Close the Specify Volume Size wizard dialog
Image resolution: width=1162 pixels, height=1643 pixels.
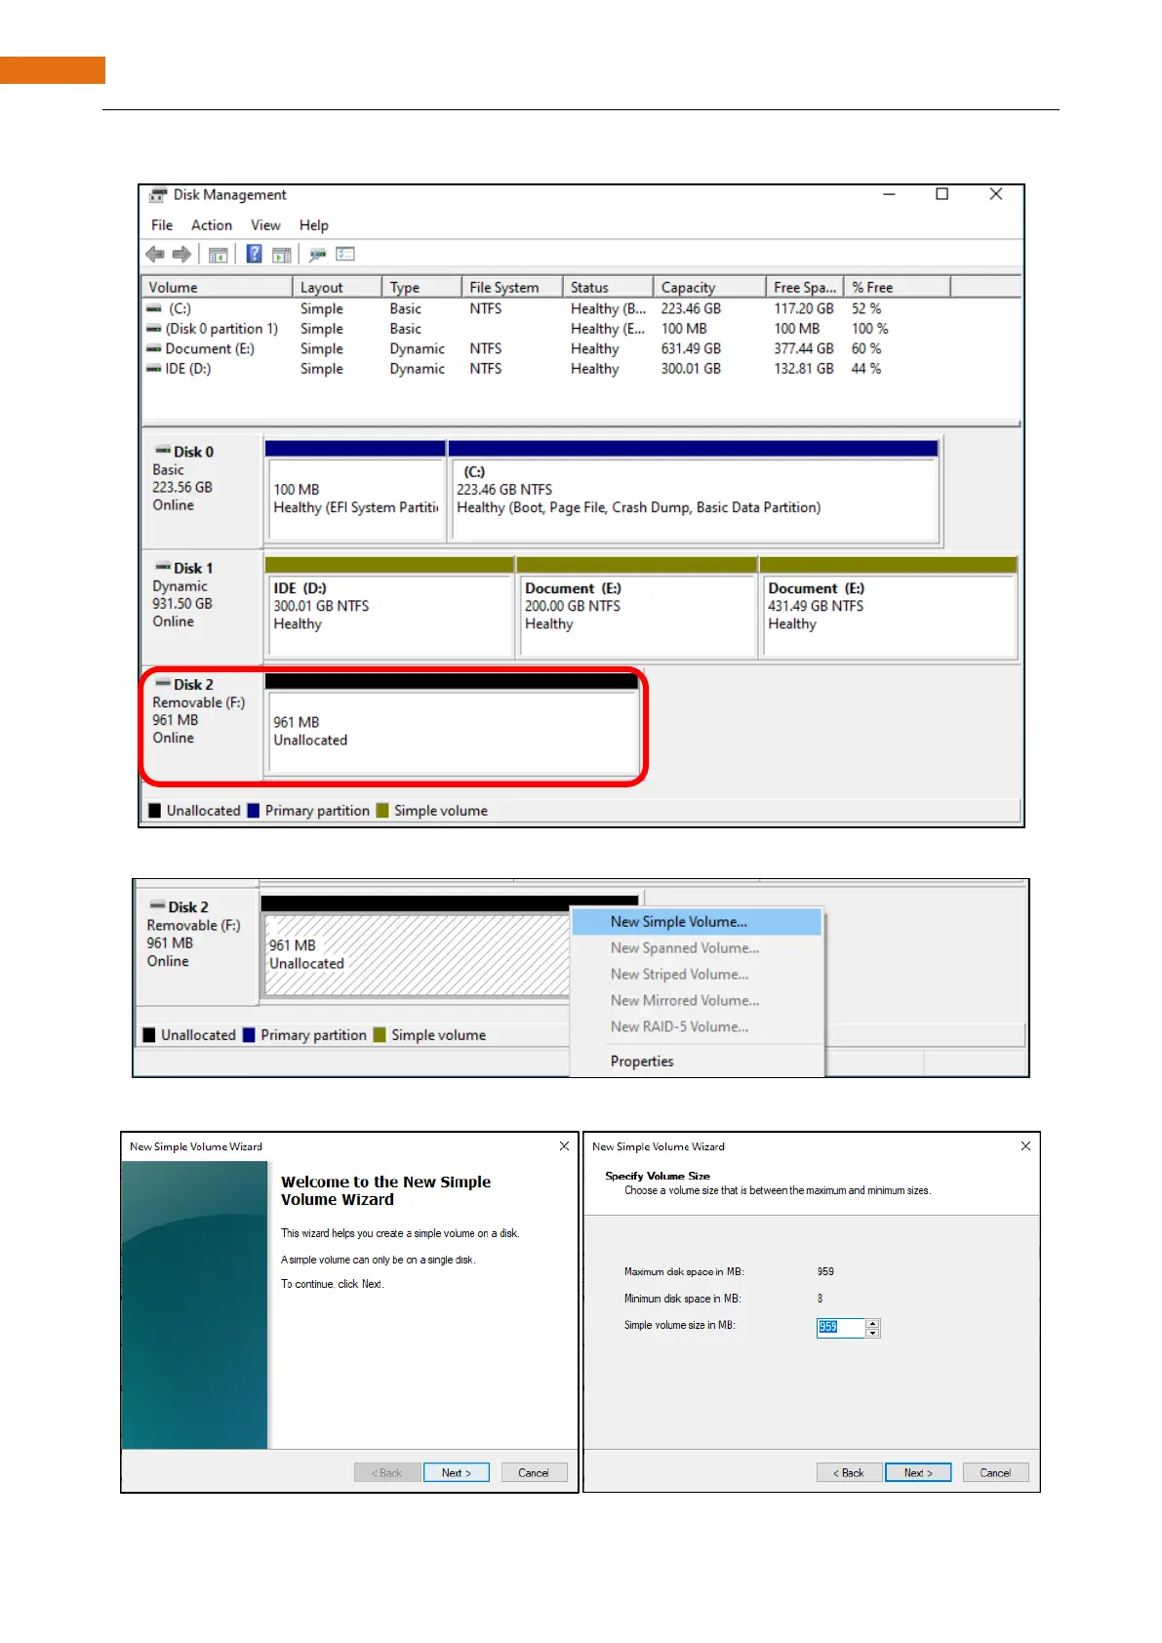[x=1025, y=1146]
